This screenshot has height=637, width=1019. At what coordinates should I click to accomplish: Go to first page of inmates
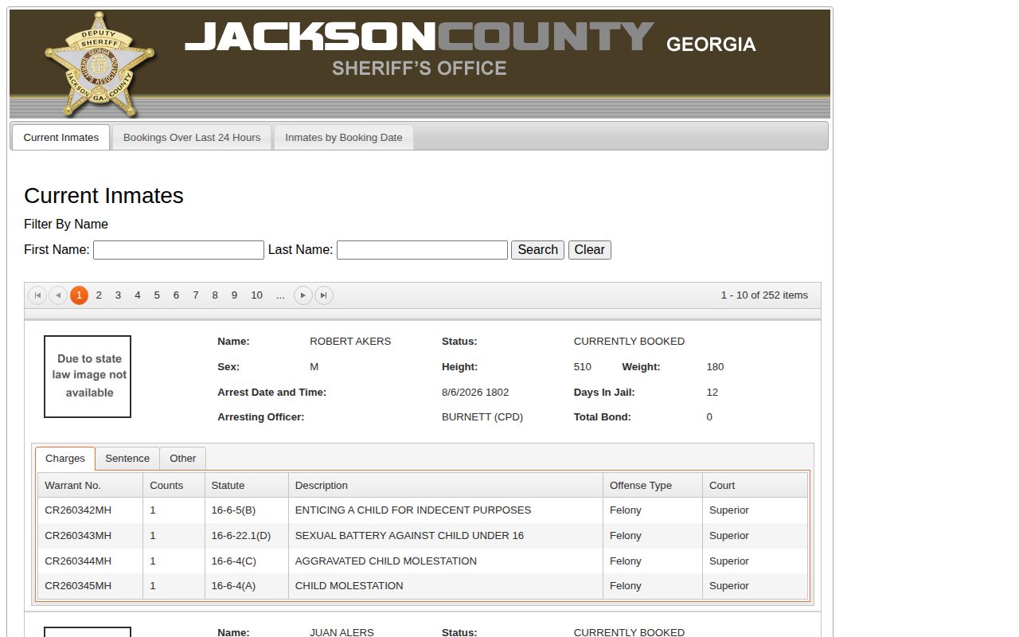37,295
